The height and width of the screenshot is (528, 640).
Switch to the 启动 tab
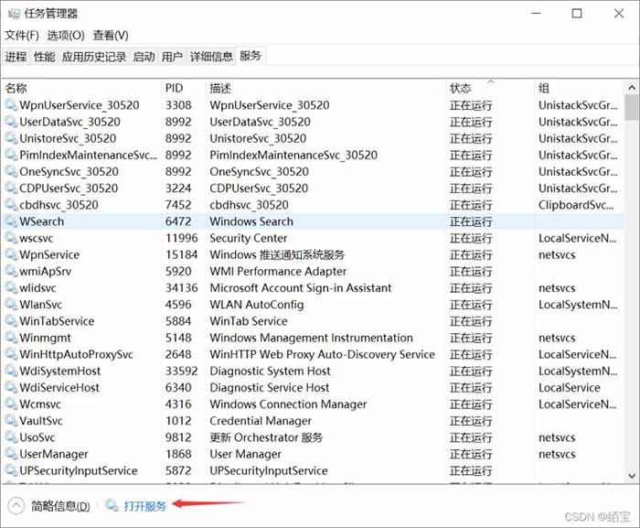tap(144, 57)
